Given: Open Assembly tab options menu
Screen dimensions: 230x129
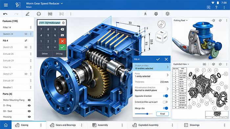Looking at the screenshot, I should click(122, 125).
